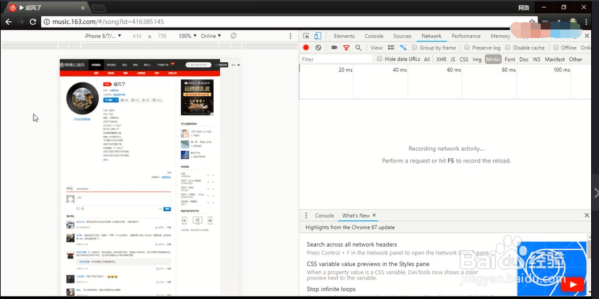Rotate the device orientation icon
The width and height of the screenshot is (599, 299).
(x=233, y=35)
